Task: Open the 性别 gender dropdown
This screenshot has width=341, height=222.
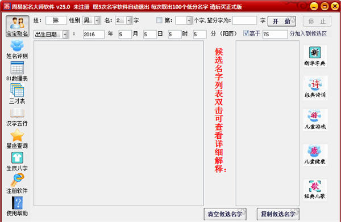Action: tap(97, 20)
